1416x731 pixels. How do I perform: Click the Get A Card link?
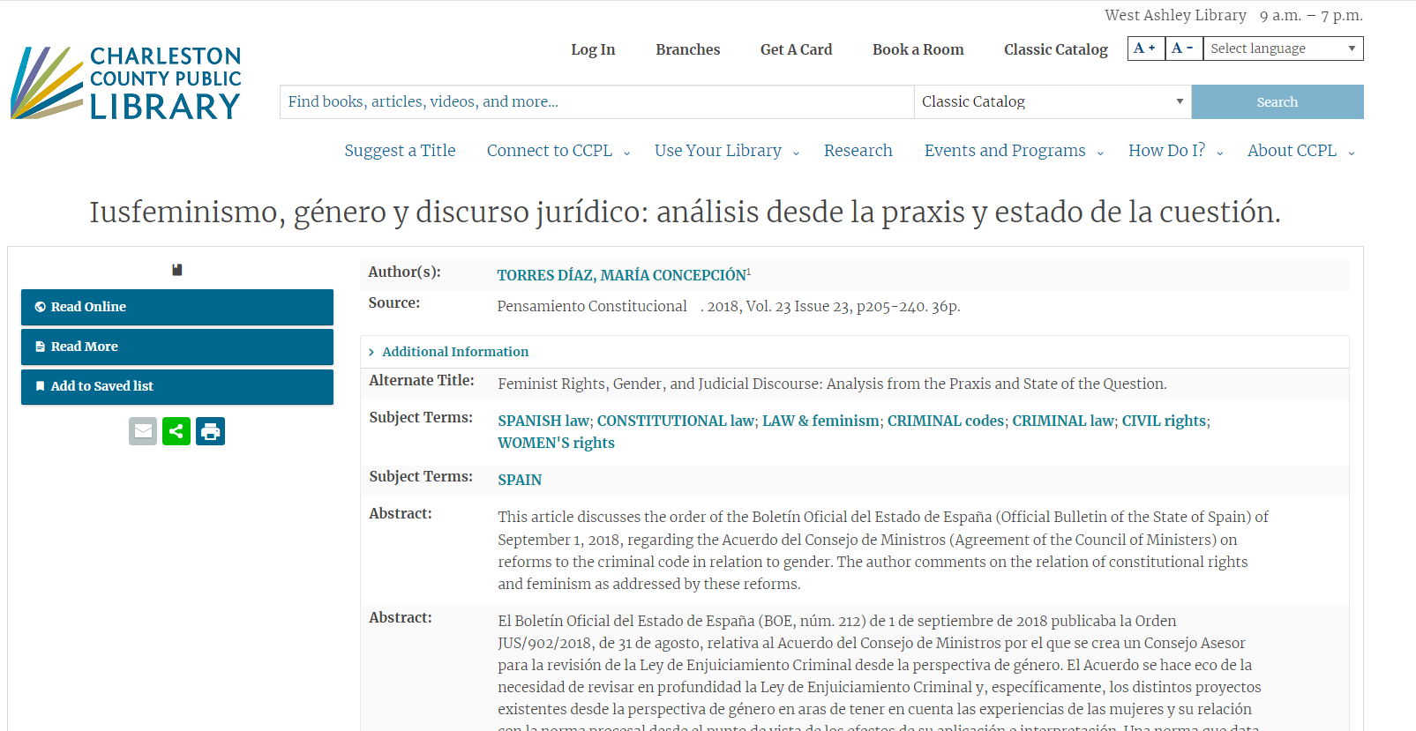(796, 49)
